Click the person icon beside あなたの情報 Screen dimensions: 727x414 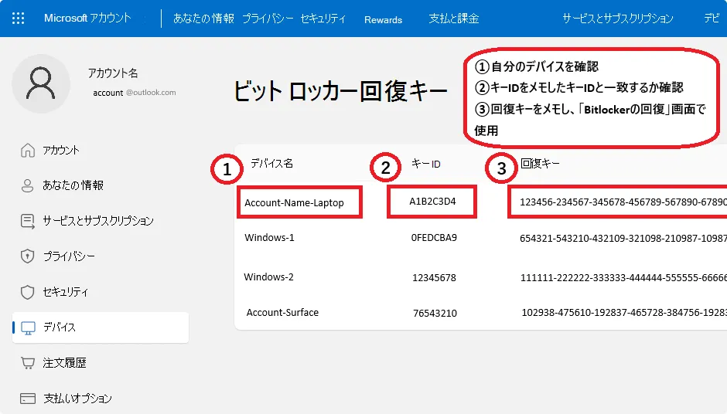pos(27,185)
